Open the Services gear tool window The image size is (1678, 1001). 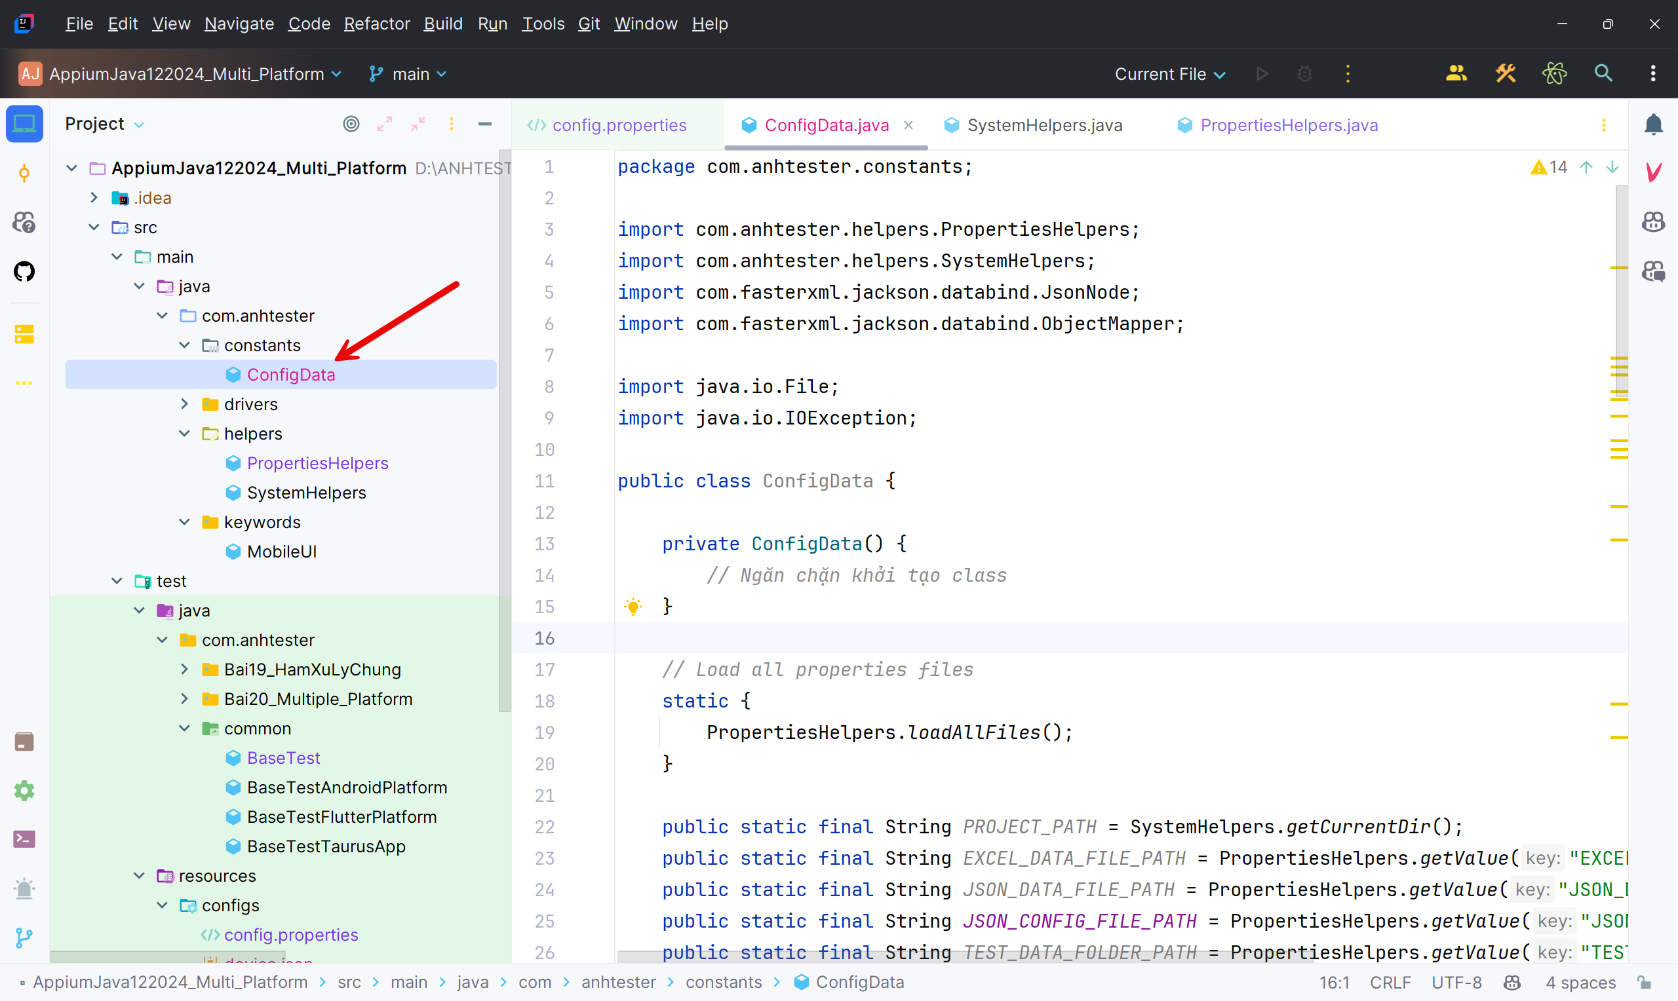click(24, 791)
